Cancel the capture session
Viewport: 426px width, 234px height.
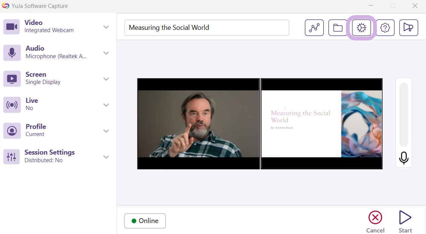375,222
